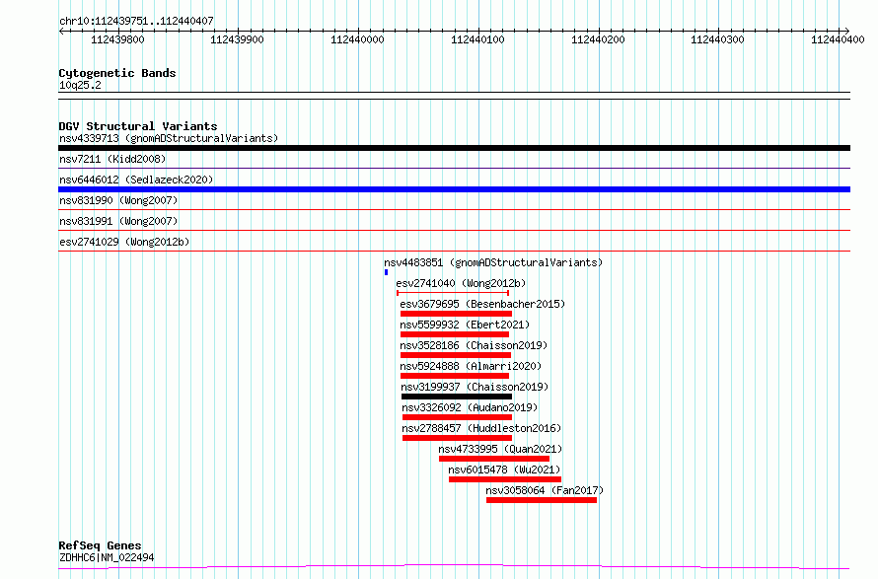Click the Cytogenetic Bands track heading
This screenshot has width=878, height=579.
pyautogui.click(x=116, y=73)
